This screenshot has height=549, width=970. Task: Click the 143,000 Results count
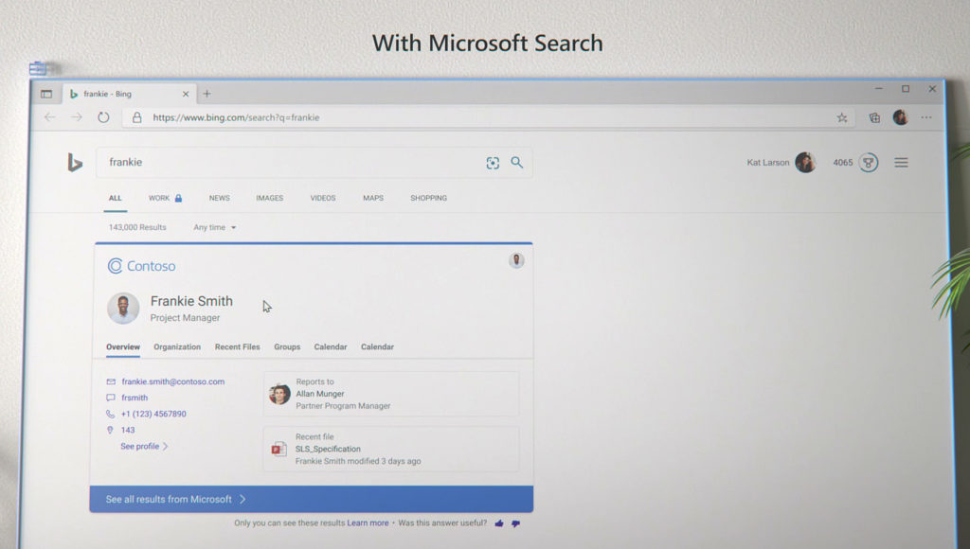click(x=137, y=227)
